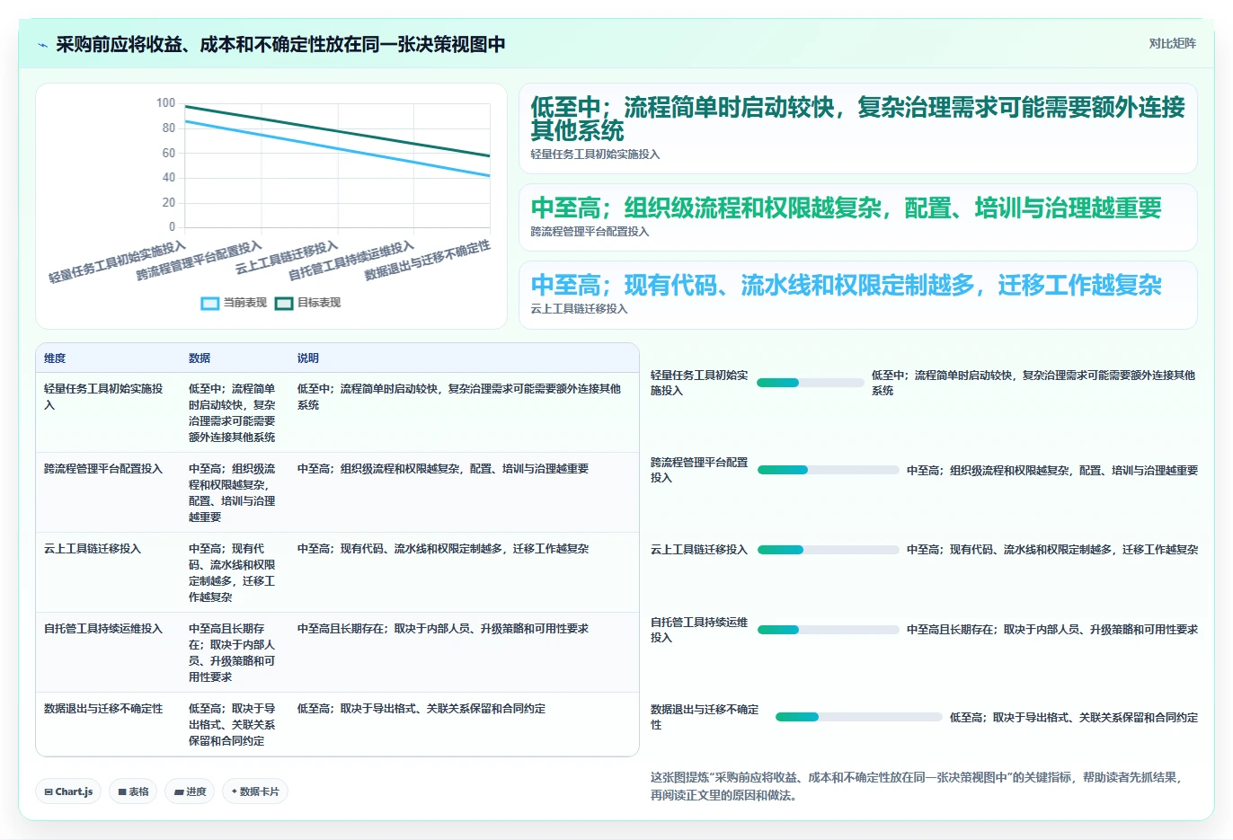Click the 数据 cell of the 云上工具链迁移投入 row
This screenshot has height=840, width=1233.
coord(233,573)
